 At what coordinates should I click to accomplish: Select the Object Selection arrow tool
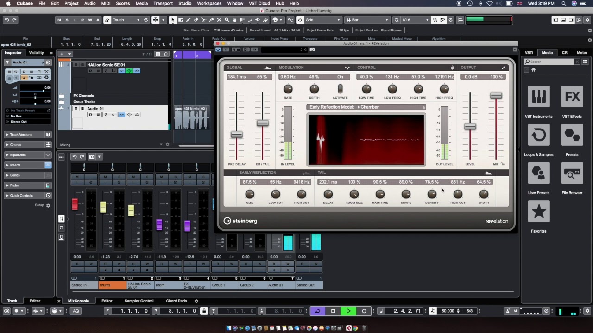pos(173,20)
